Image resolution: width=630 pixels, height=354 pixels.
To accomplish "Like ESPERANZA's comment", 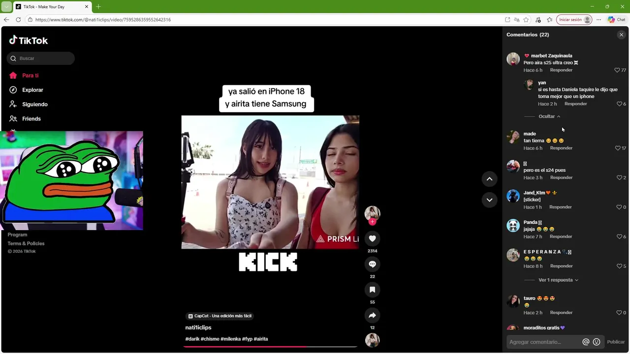I will 619,266.
